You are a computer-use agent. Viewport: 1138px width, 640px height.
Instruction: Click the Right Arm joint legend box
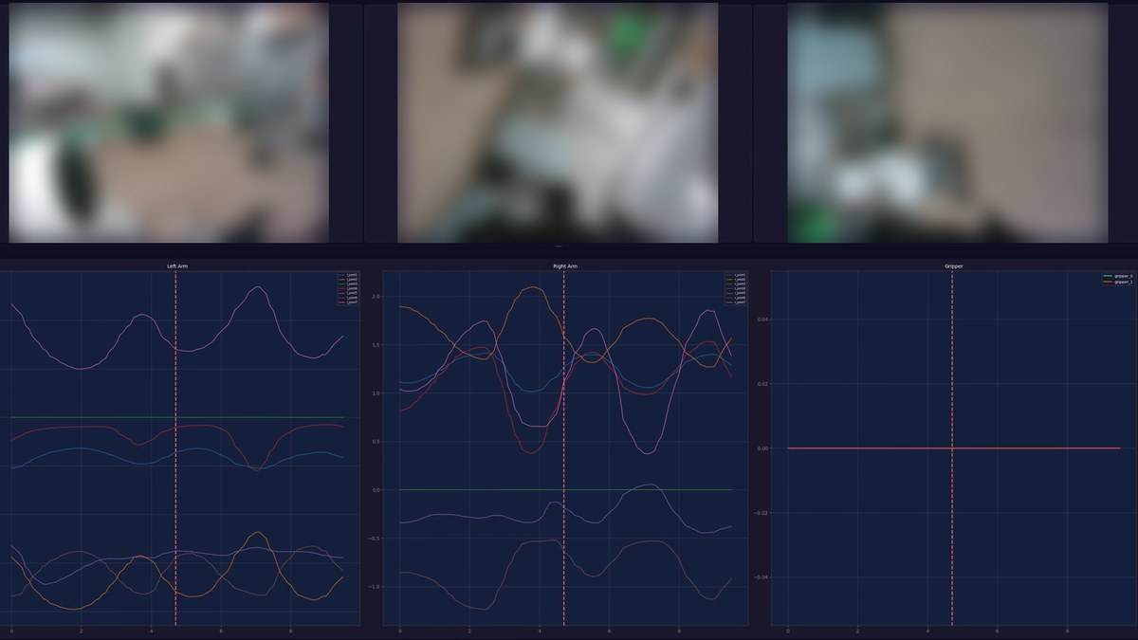(736, 289)
